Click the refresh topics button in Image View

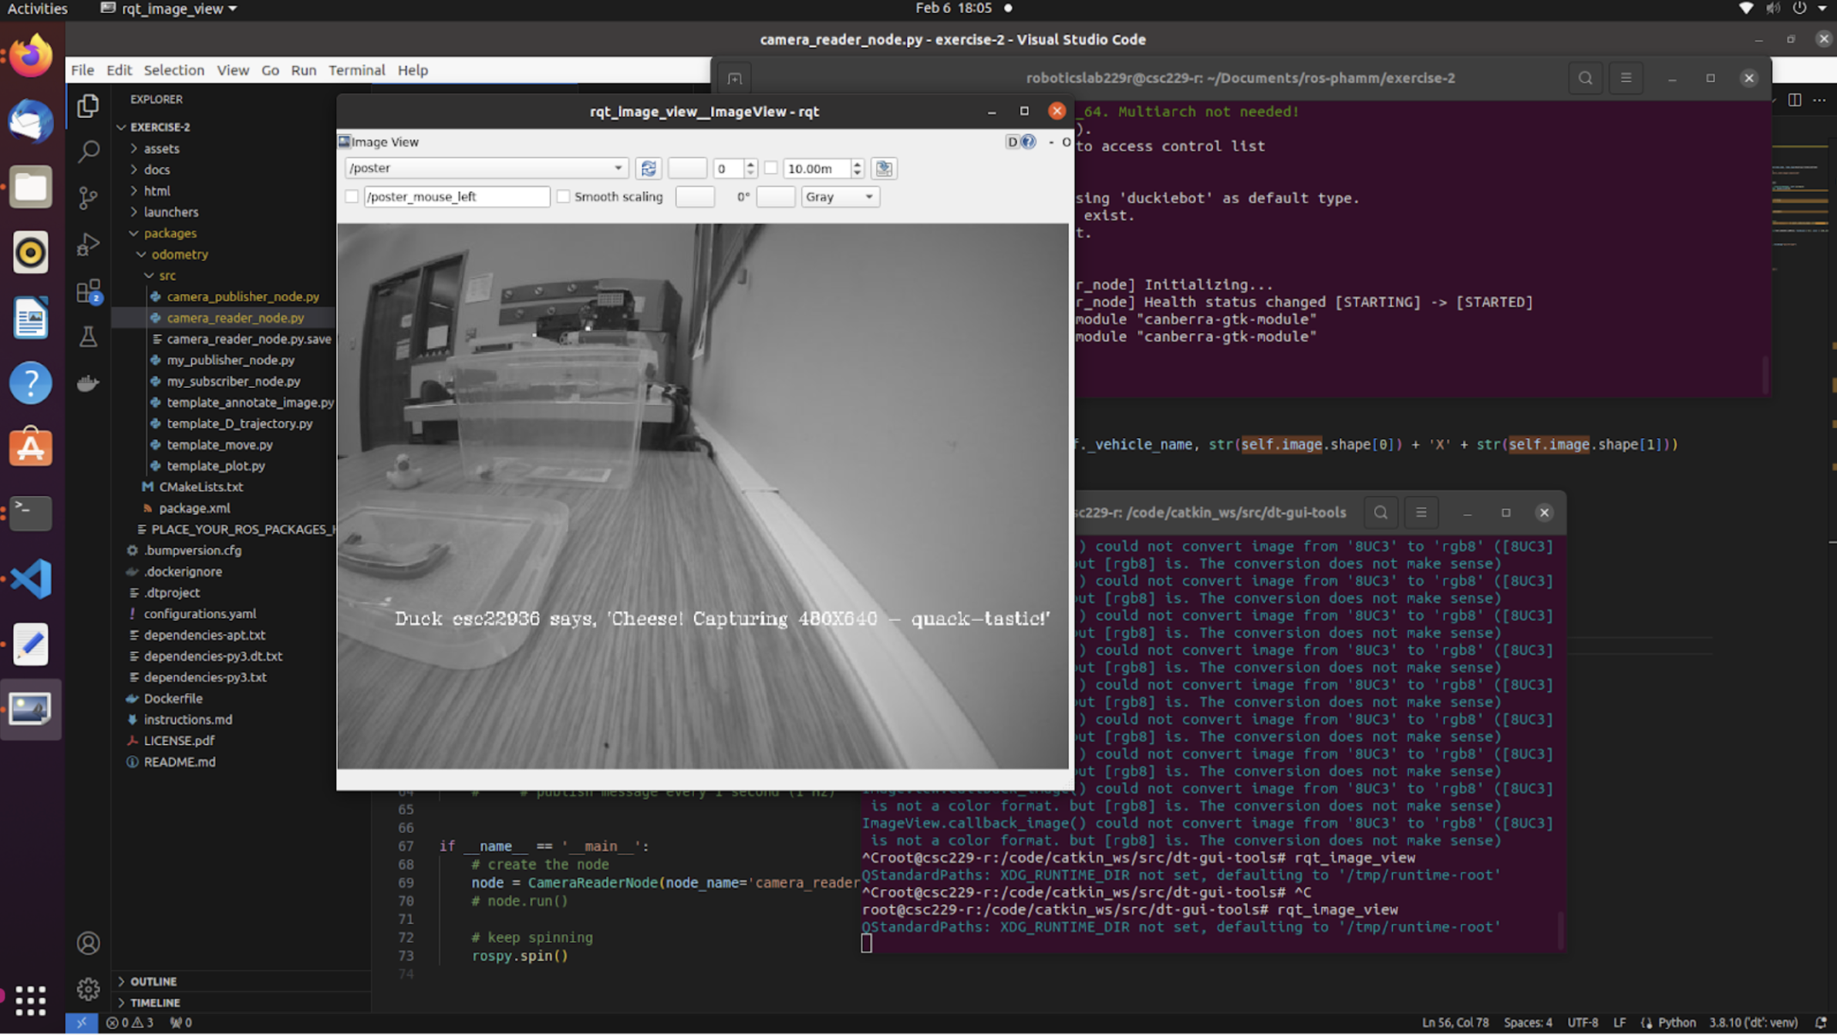coord(649,168)
